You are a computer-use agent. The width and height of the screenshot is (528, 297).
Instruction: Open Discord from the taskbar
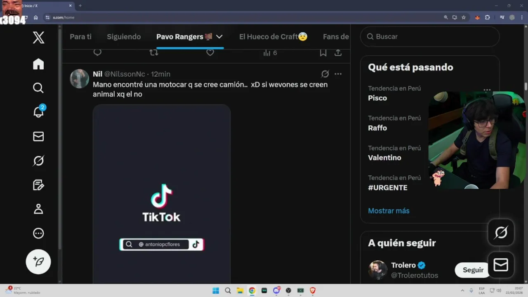276,290
